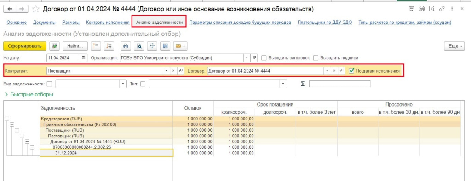Switch to the Документы tab
The height and width of the screenshot is (181, 471).
pyautogui.click(x=44, y=22)
